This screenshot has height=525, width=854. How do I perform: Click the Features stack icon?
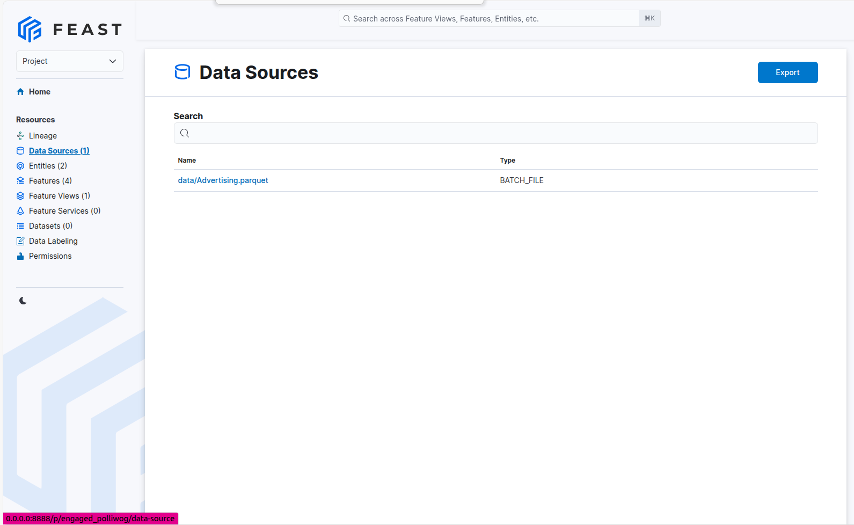(20, 181)
